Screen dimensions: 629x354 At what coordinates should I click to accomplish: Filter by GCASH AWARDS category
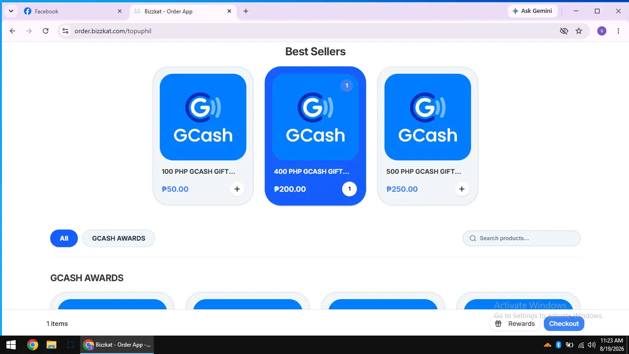[x=119, y=238]
